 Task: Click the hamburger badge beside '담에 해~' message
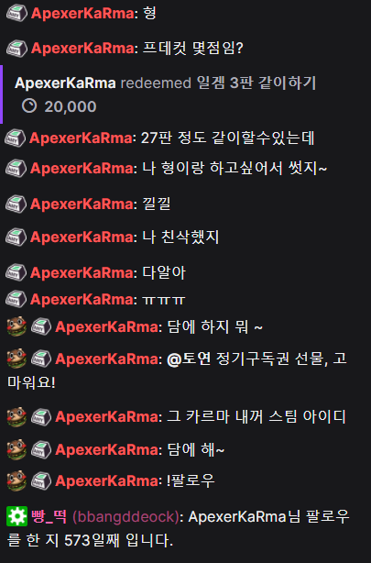point(16,449)
